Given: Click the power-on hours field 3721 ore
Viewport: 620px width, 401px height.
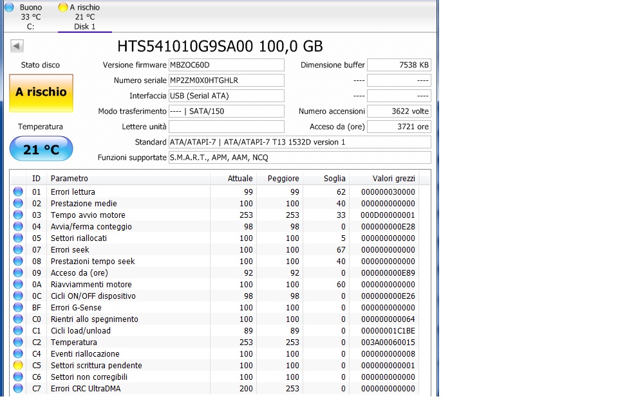Looking at the screenshot, I should click(x=399, y=127).
